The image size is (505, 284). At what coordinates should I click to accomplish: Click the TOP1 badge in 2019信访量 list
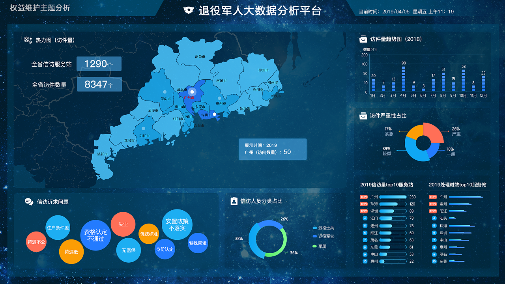click(363, 197)
